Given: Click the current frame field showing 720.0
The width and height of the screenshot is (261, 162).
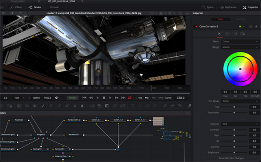Looking at the screenshot, I should (x=181, y=98).
